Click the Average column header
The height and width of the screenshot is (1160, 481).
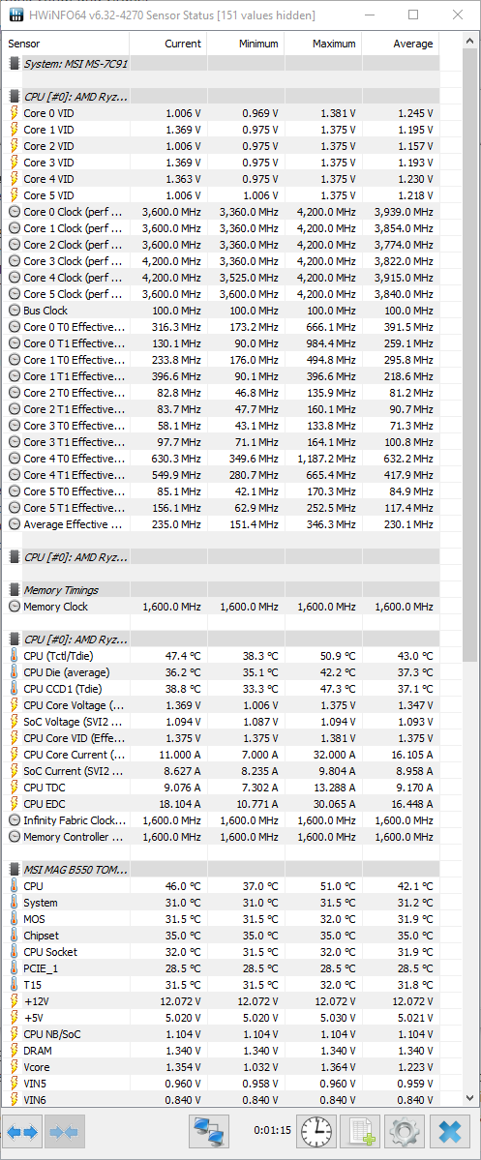pyautogui.click(x=401, y=44)
